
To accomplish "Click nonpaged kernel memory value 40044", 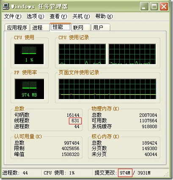I will coord(151,154).
